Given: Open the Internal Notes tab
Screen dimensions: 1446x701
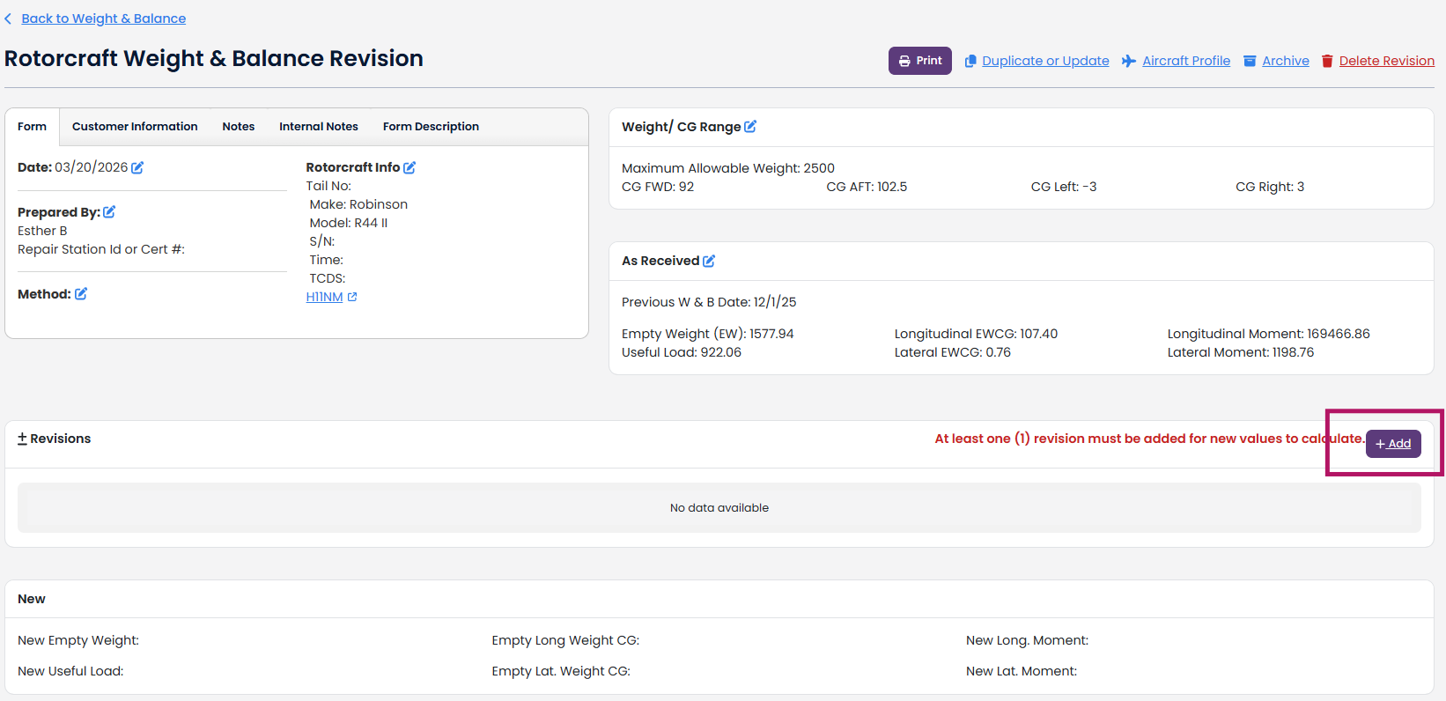Looking at the screenshot, I should (x=319, y=127).
